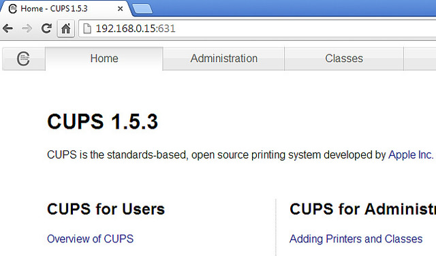The width and height of the screenshot is (436, 256).
Task: Click the CUPS for Users heading
Action: [106, 209]
